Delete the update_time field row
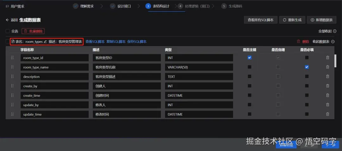342x151 pixels. point(327,114)
